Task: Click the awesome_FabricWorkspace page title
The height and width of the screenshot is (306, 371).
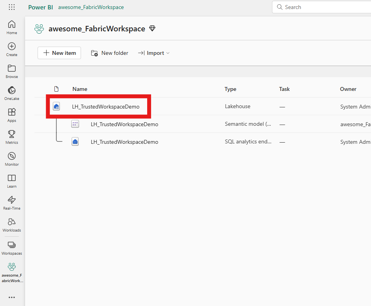Action: (x=97, y=29)
